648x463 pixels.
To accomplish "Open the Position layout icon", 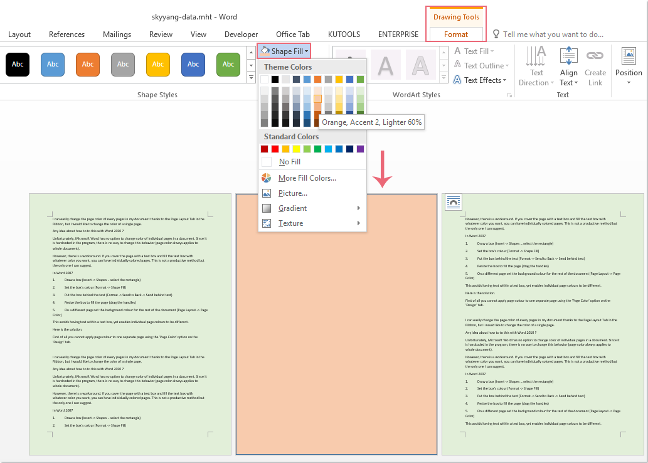I will pyautogui.click(x=629, y=56).
